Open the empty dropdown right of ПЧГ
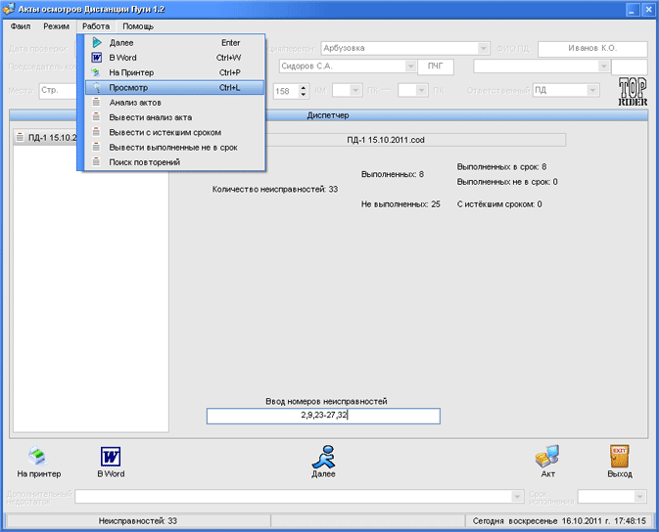This screenshot has height=532, width=659. click(603, 66)
